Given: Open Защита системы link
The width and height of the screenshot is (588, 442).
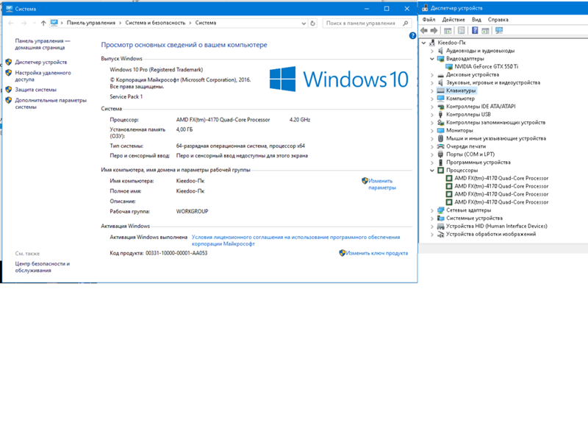Looking at the screenshot, I should tap(35, 90).
